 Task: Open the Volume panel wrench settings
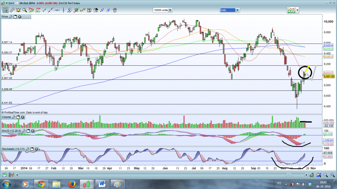coord(14,117)
